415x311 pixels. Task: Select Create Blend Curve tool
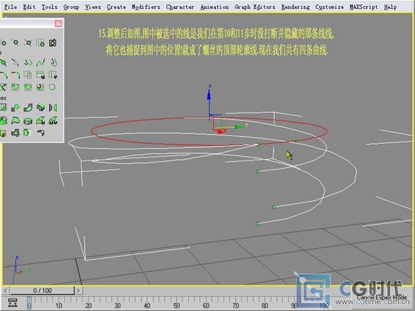coord(40,62)
